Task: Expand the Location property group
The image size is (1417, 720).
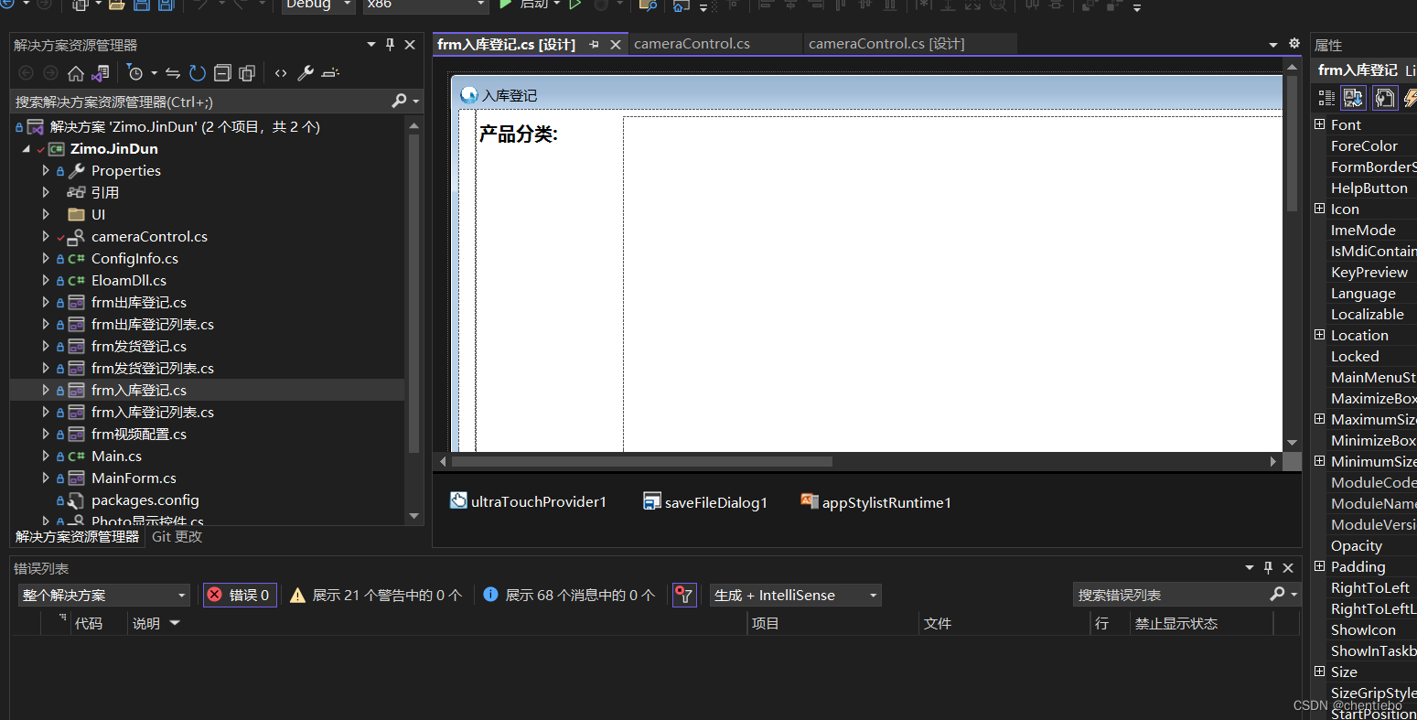Action: point(1319,335)
